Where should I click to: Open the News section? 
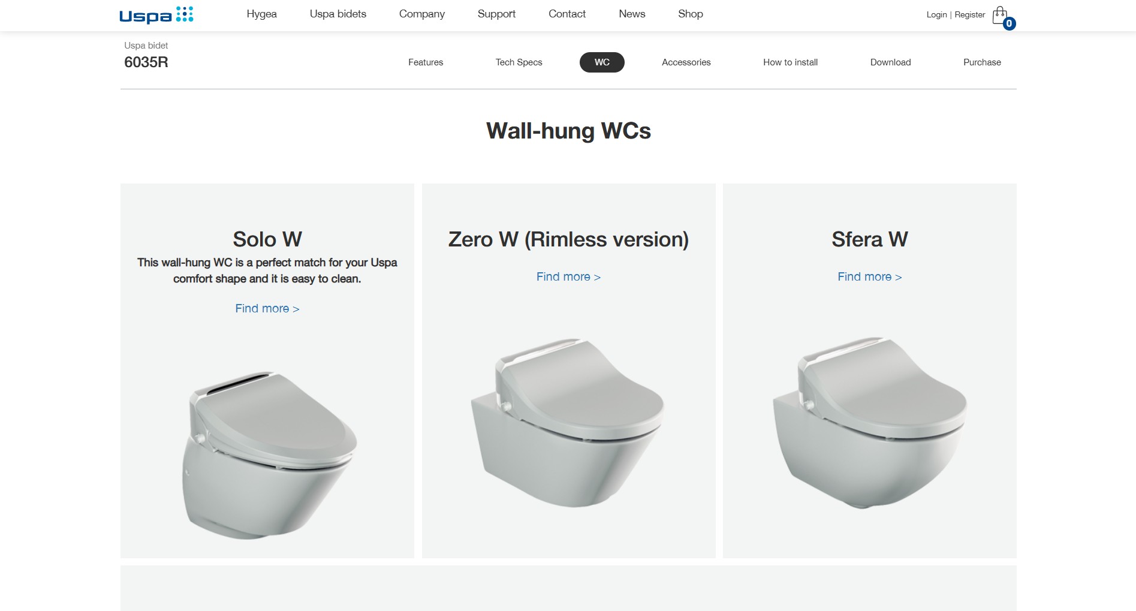tap(632, 14)
